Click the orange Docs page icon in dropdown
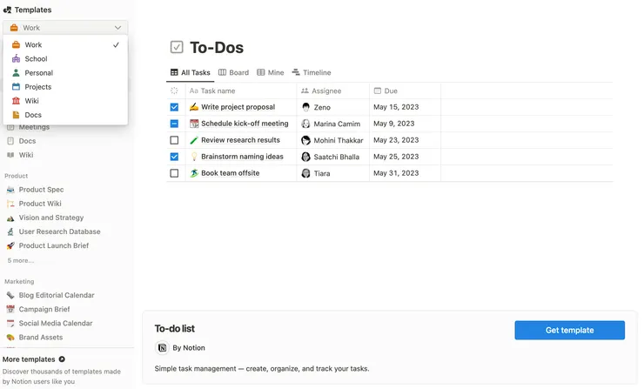The width and height of the screenshot is (644, 389). pyautogui.click(x=16, y=115)
